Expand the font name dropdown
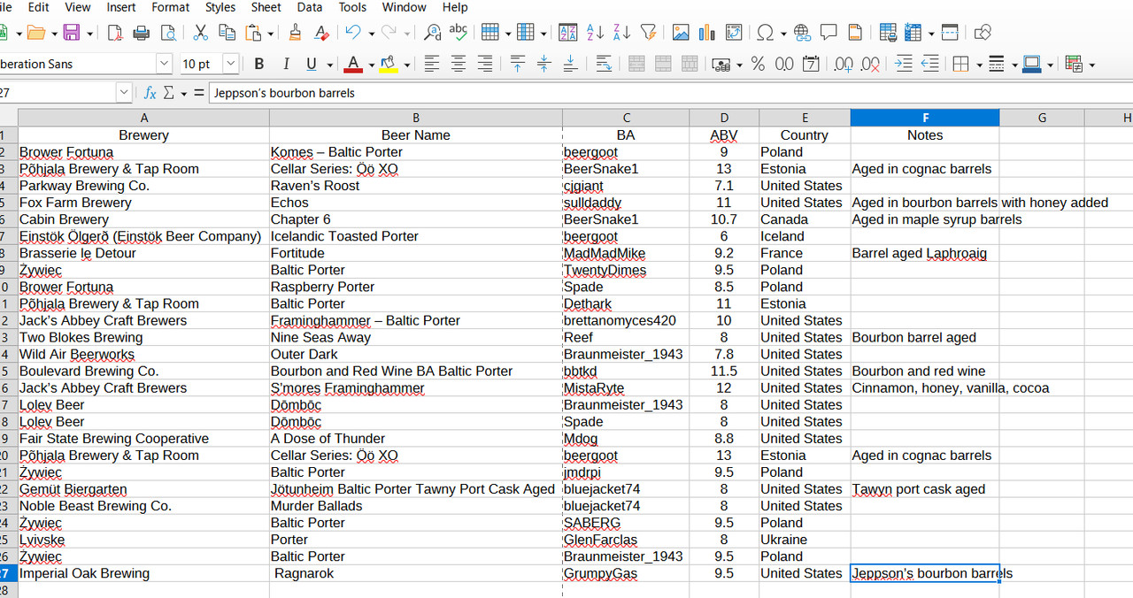Screen dimensions: 1133x598 click(x=164, y=64)
